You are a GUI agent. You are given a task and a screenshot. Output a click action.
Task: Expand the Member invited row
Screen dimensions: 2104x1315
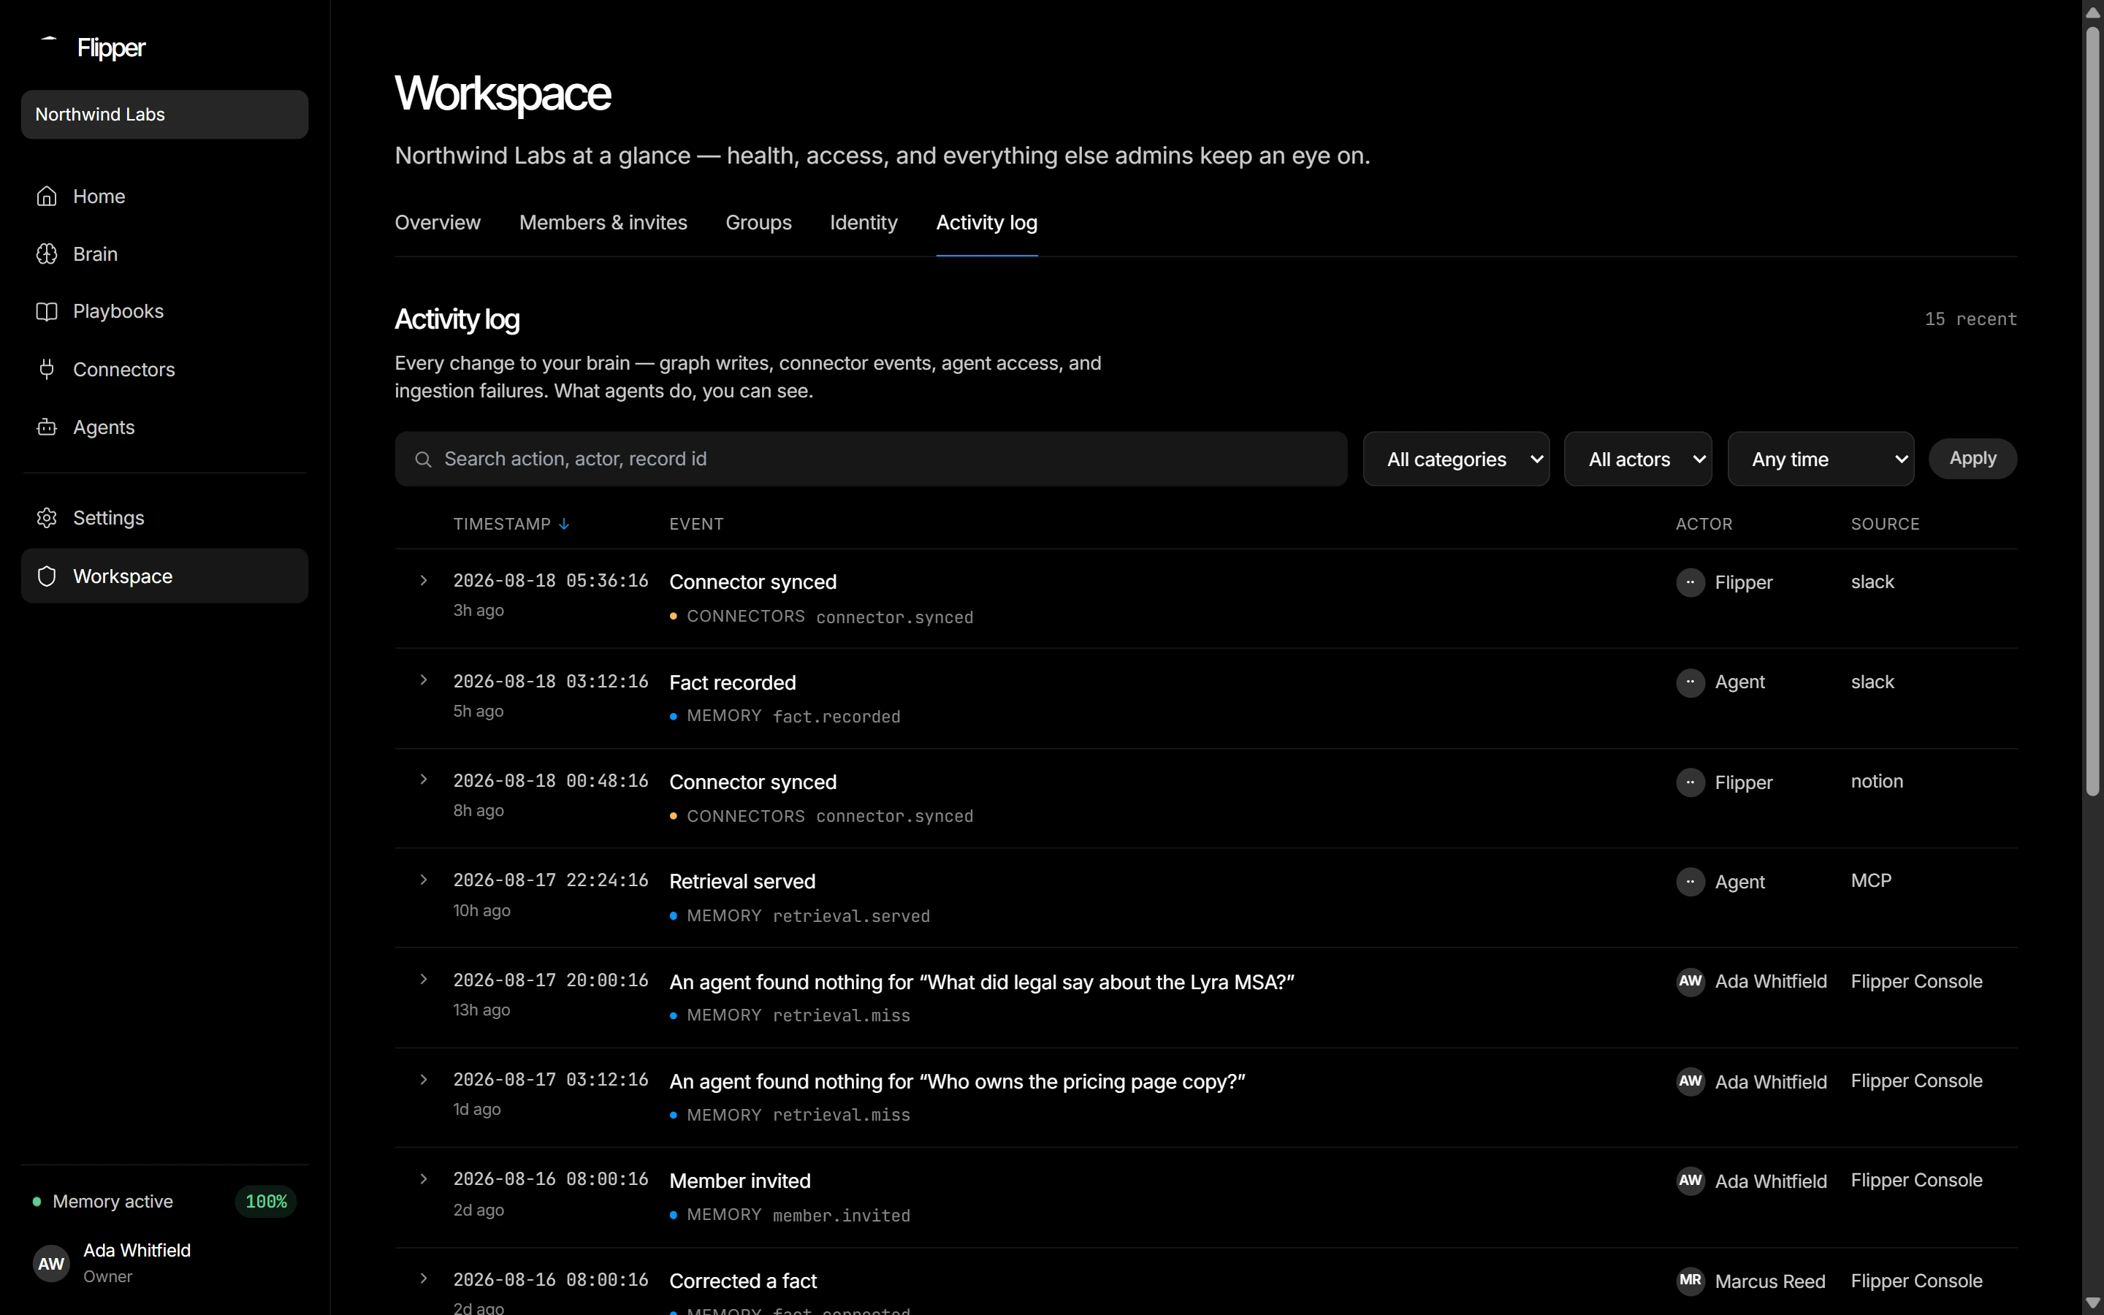click(x=424, y=1179)
